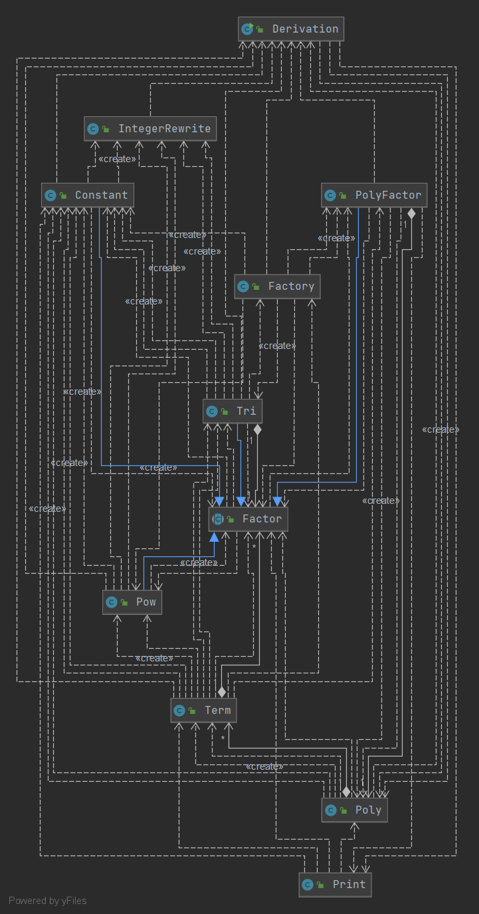
Task: Select the Tri text label
Action: 246,411
